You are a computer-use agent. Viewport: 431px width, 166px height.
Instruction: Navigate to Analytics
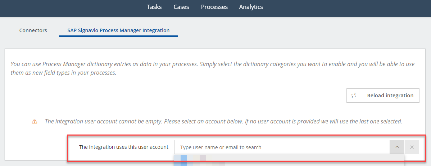point(251,7)
